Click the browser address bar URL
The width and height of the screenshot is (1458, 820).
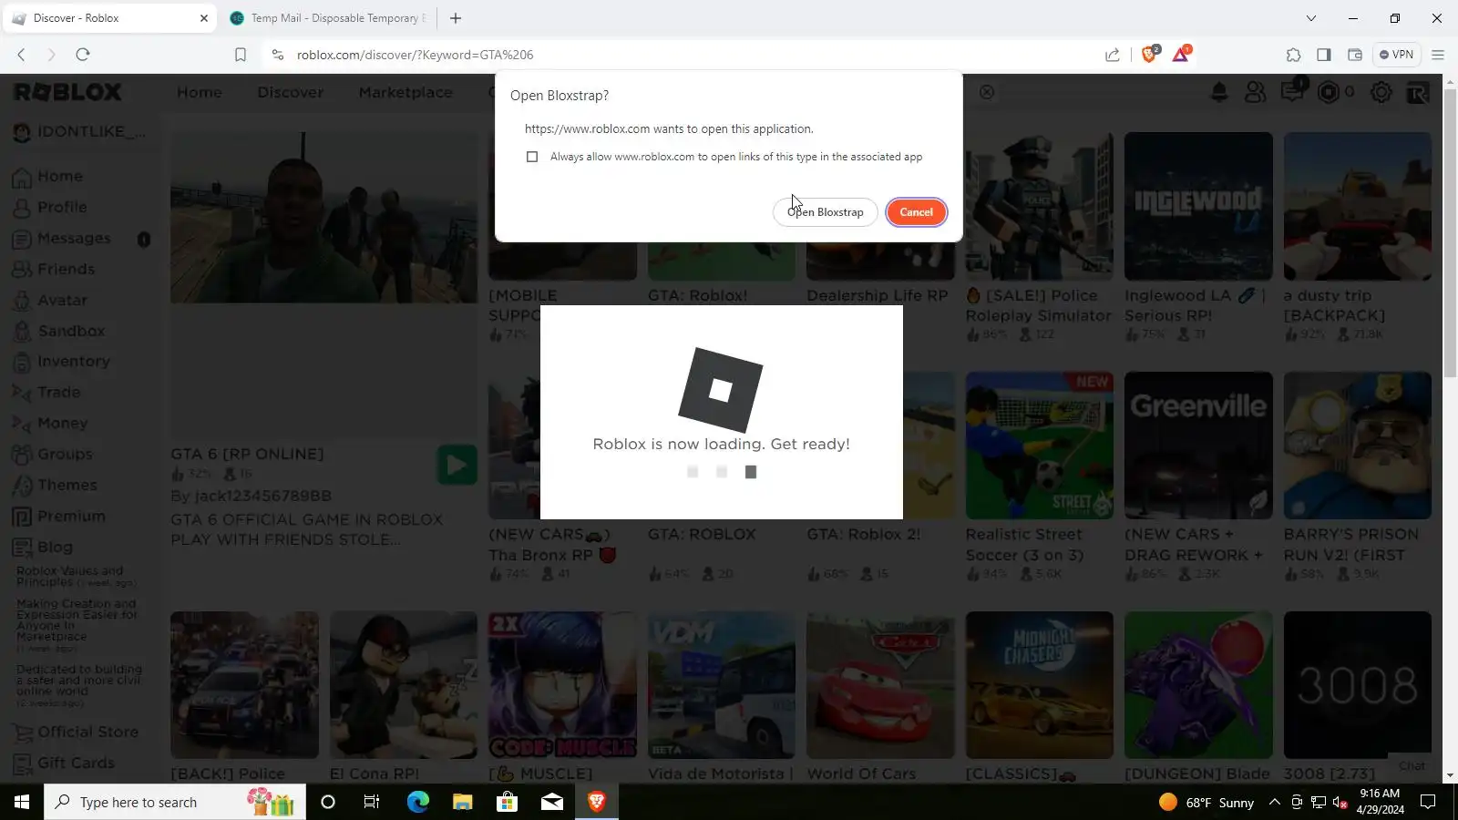click(416, 55)
